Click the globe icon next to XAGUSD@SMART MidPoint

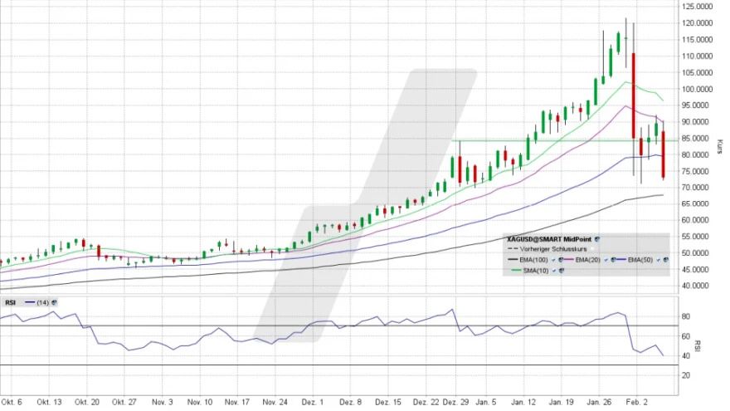point(597,238)
